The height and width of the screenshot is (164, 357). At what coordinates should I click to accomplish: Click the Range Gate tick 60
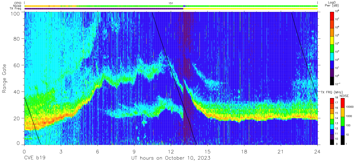[x=17, y=65]
